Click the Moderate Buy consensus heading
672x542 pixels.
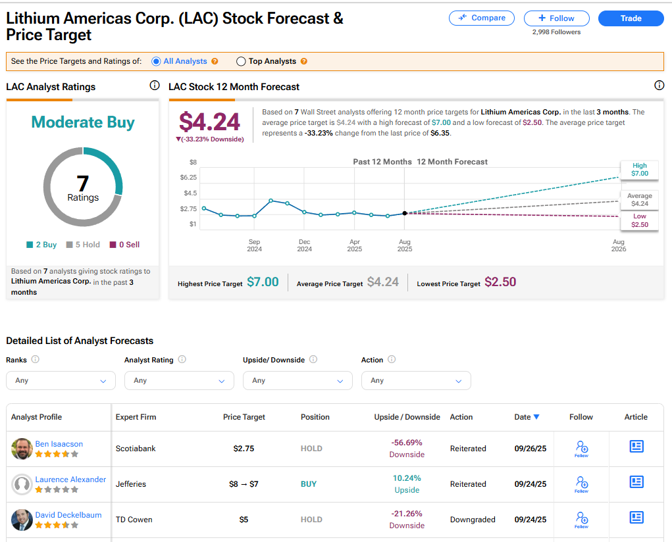pyautogui.click(x=83, y=122)
